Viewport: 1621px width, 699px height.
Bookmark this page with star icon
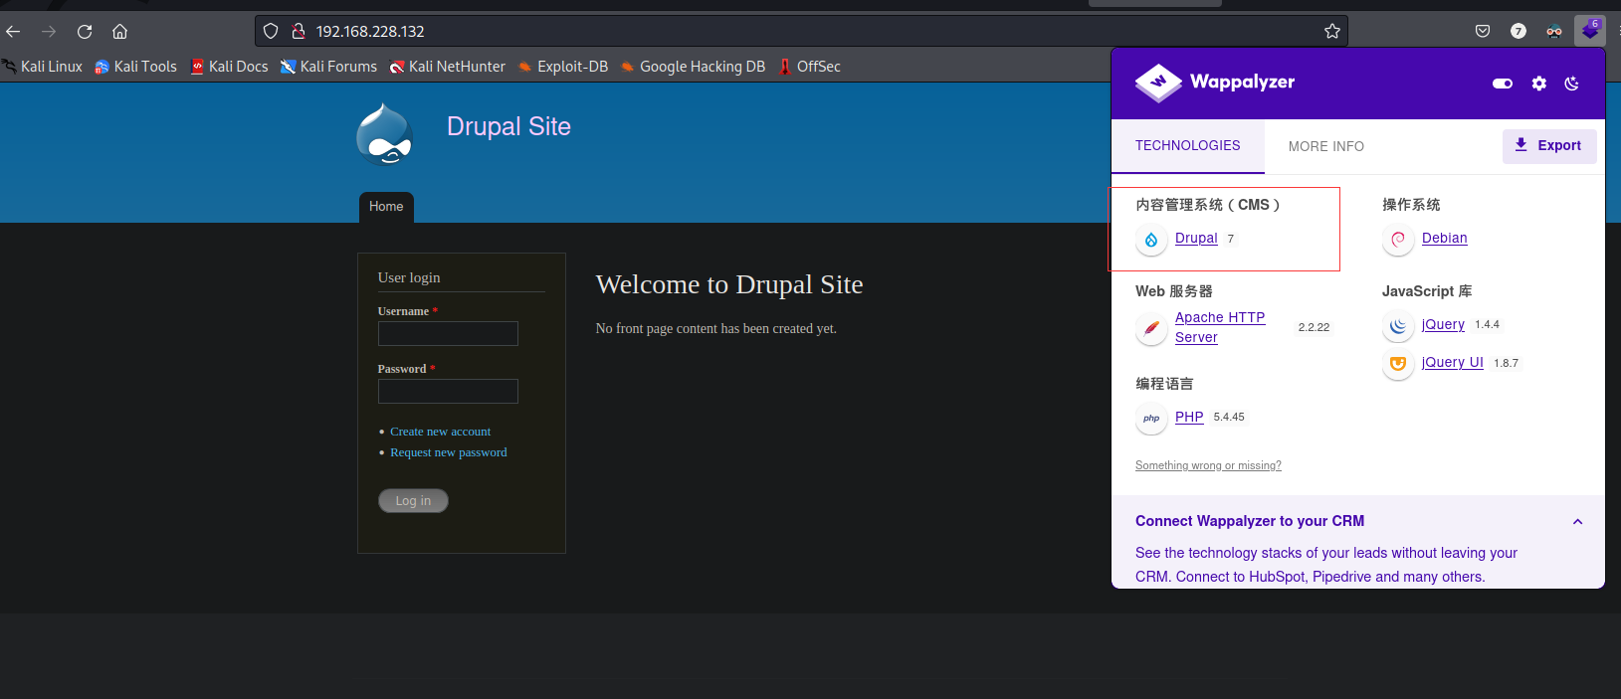coord(1332,32)
